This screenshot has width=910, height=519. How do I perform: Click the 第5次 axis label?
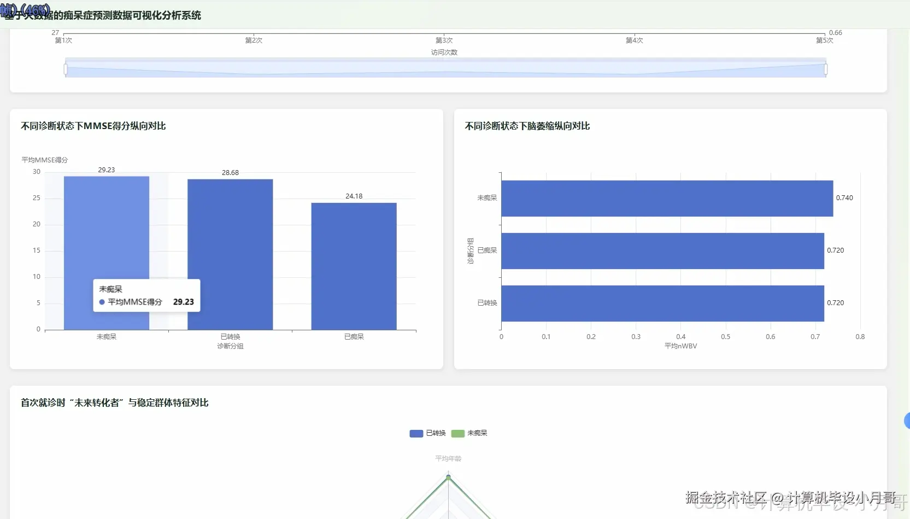pyautogui.click(x=824, y=40)
